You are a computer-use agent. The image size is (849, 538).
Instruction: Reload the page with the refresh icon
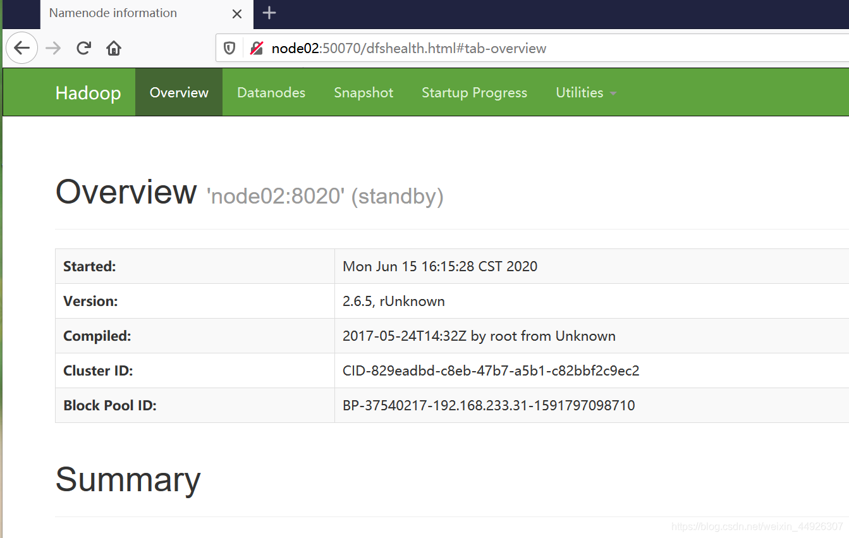(x=83, y=48)
